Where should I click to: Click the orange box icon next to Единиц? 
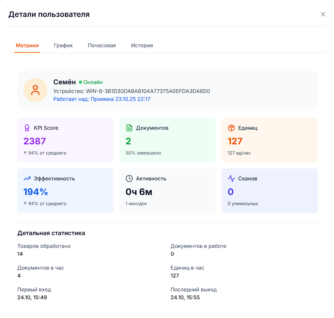pyautogui.click(x=231, y=128)
